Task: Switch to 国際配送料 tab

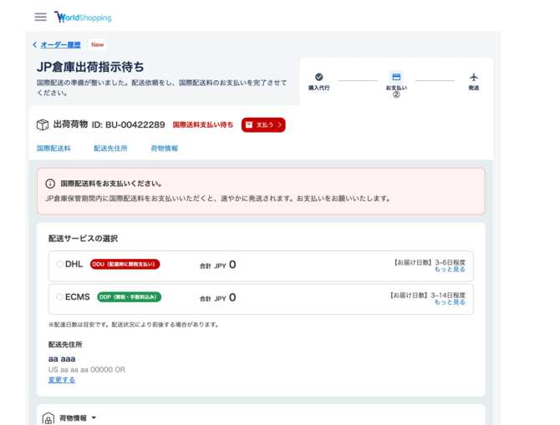Action: [x=53, y=148]
